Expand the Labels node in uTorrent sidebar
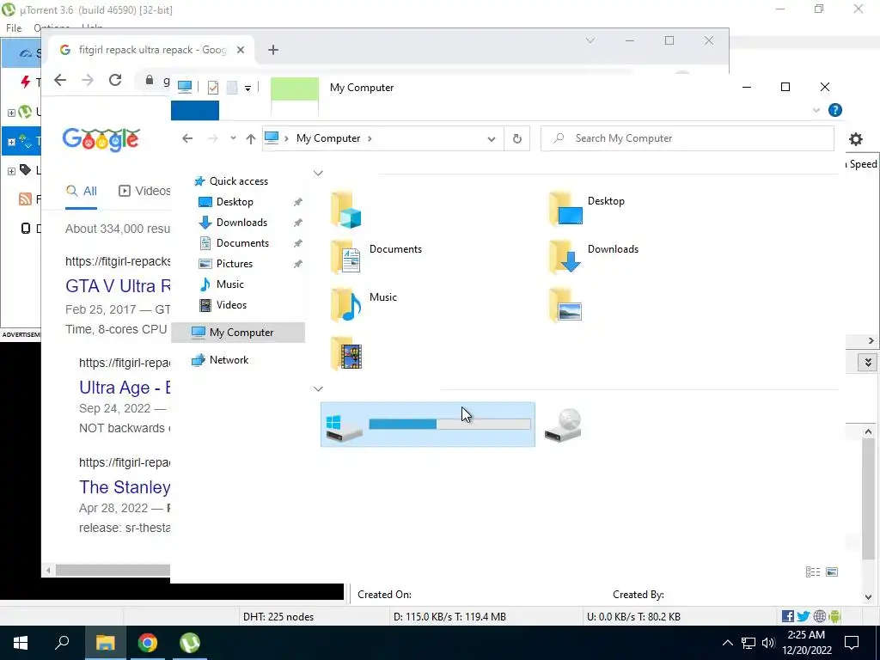Viewport: 880px width, 660px height. 11,170
